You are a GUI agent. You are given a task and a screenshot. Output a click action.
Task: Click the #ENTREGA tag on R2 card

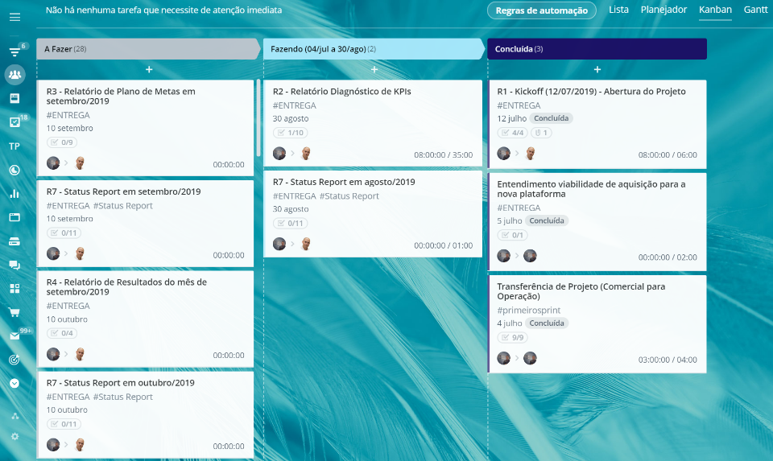pos(295,105)
